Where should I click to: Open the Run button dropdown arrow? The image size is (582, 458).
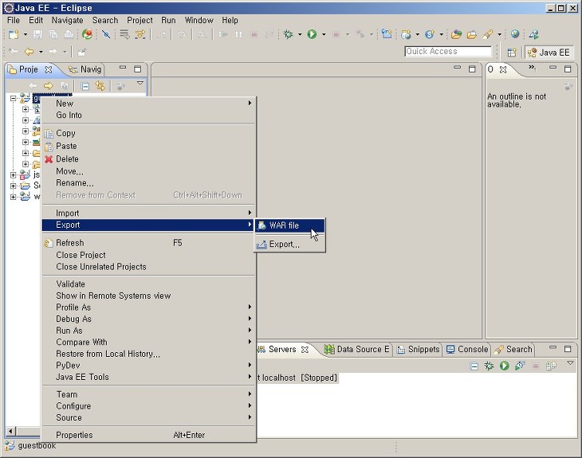point(324,34)
